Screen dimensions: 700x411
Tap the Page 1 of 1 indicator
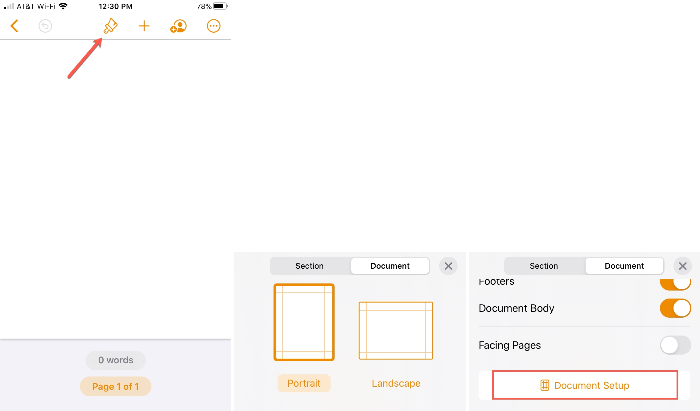point(116,386)
